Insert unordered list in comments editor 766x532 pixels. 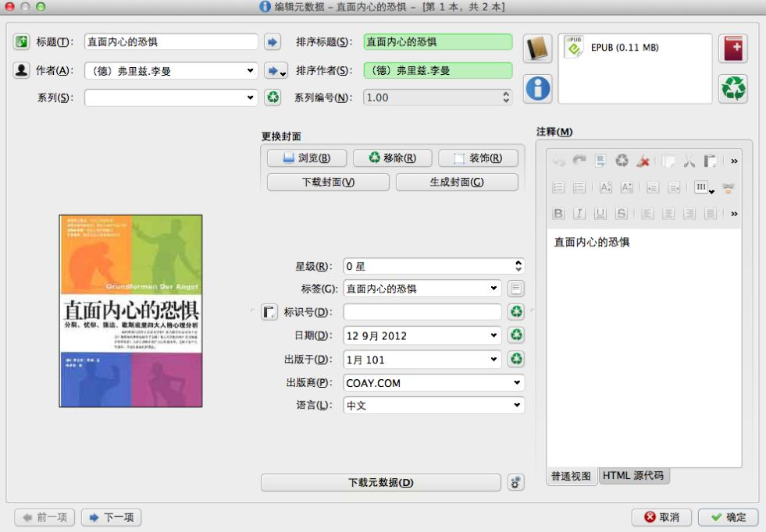pos(579,187)
